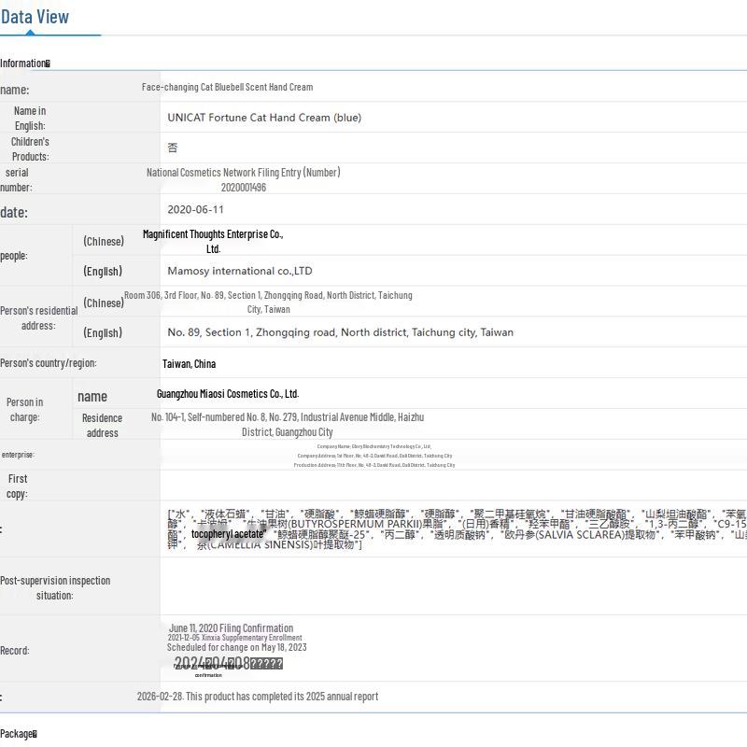Click the 'No. 104-1, Self-numbered No. 8' residence address
The height and width of the screenshot is (747, 747).
pos(288,425)
